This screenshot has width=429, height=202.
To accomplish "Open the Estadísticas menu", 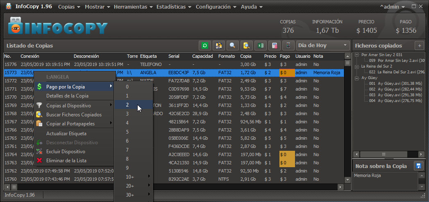I will point(173,7).
